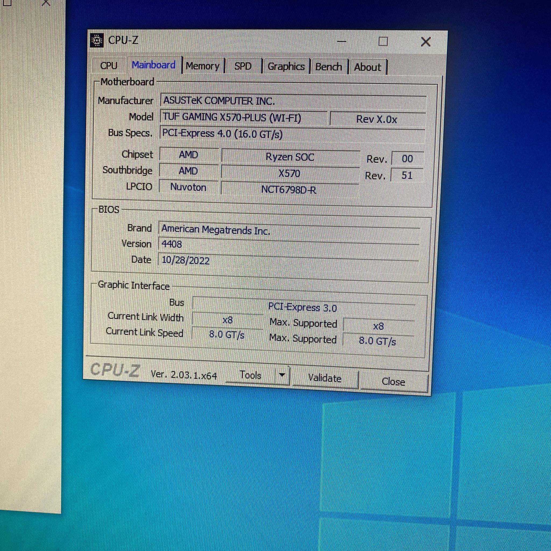Image resolution: width=551 pixels, height=551 pixels.
Task: Close CPU-Z with the title bar X
Action: pyautogui.click(x=426, y=42)
